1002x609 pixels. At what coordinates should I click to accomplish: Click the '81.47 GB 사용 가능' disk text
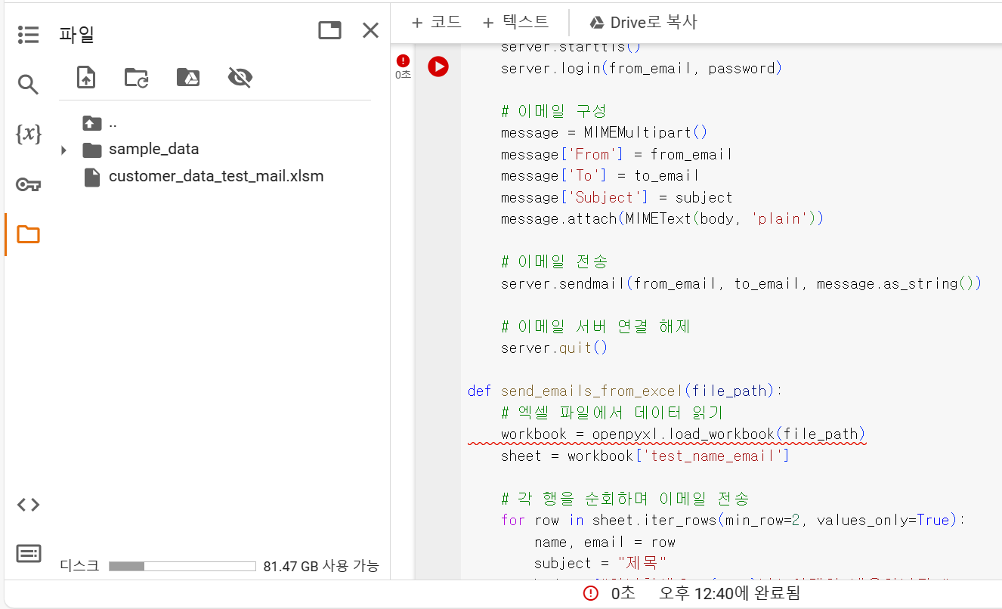(321, 566)
